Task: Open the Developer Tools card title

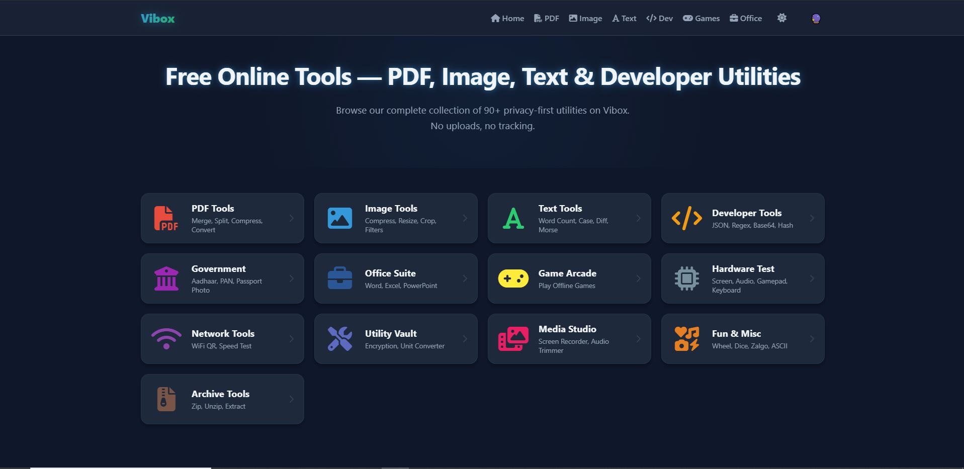Action: 747,213
